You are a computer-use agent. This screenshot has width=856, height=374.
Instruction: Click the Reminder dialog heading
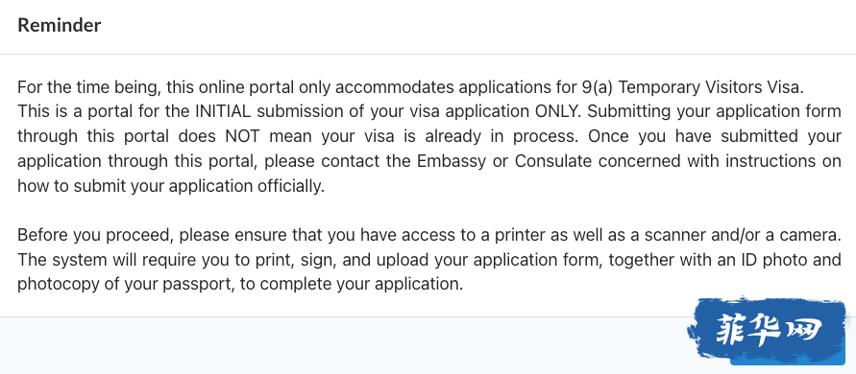pyautogui.click(x=59, y=26)
